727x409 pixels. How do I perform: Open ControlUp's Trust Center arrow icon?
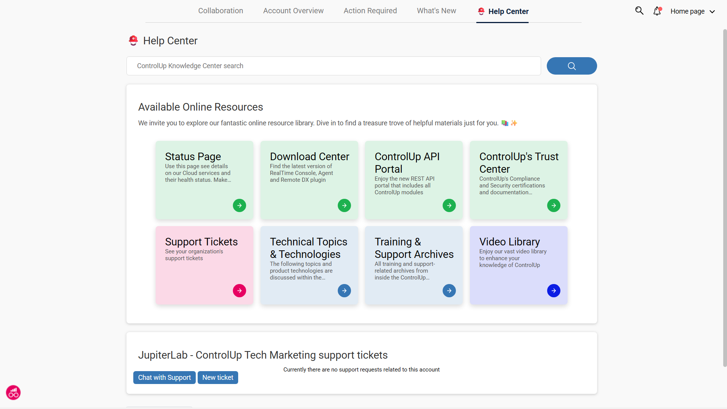click(x=554, y=206)
